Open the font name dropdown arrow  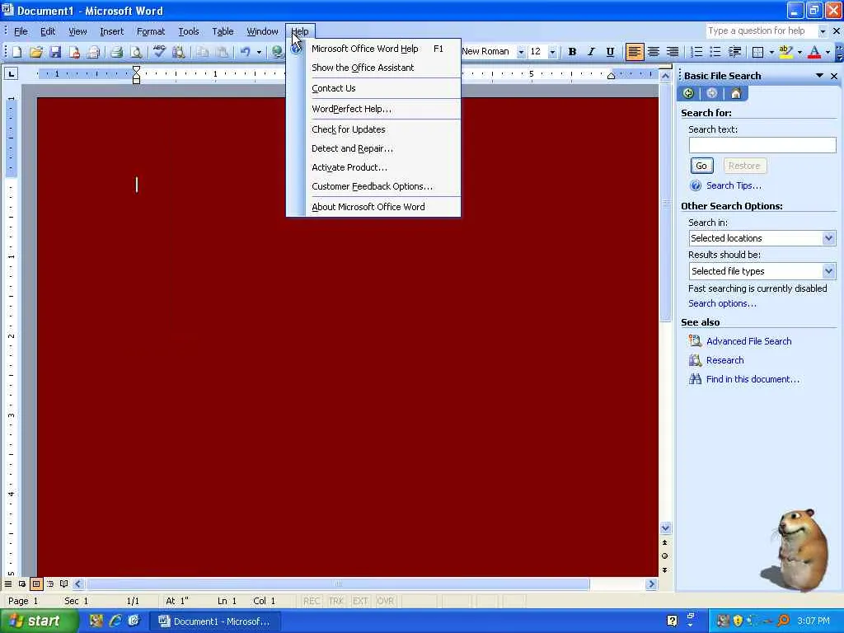pyautogui.click(x=521, y=52)
